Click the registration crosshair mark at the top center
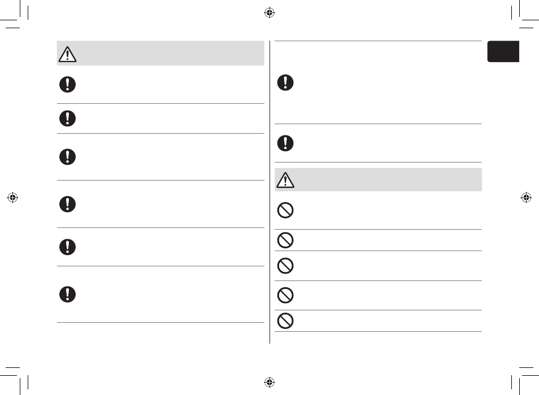 tap(269, 13)
